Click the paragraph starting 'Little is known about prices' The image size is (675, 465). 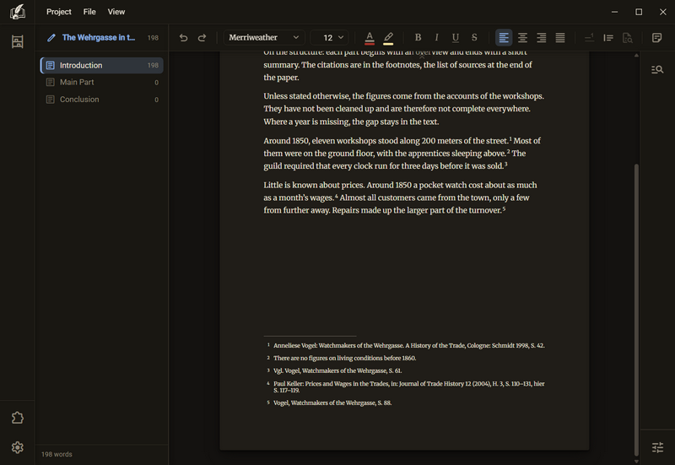(400, 197)
